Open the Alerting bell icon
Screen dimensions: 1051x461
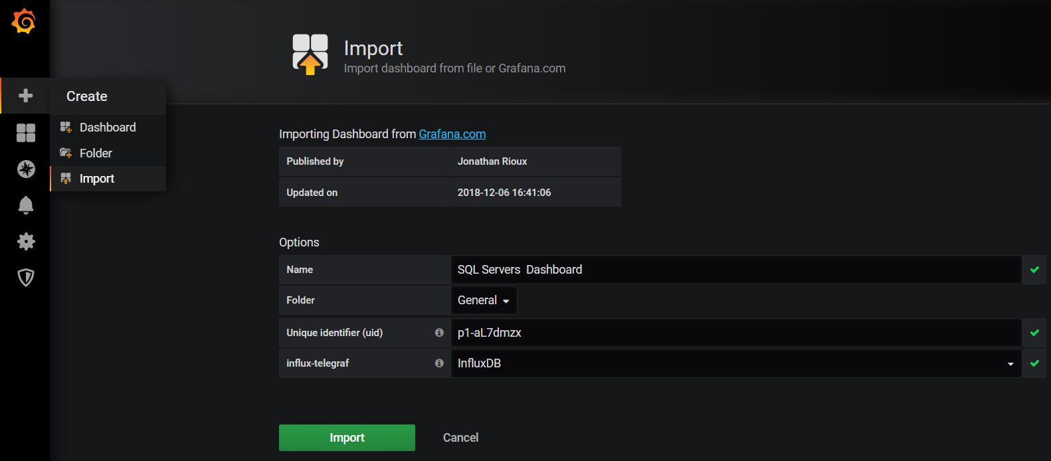click(x=26, y=205)
